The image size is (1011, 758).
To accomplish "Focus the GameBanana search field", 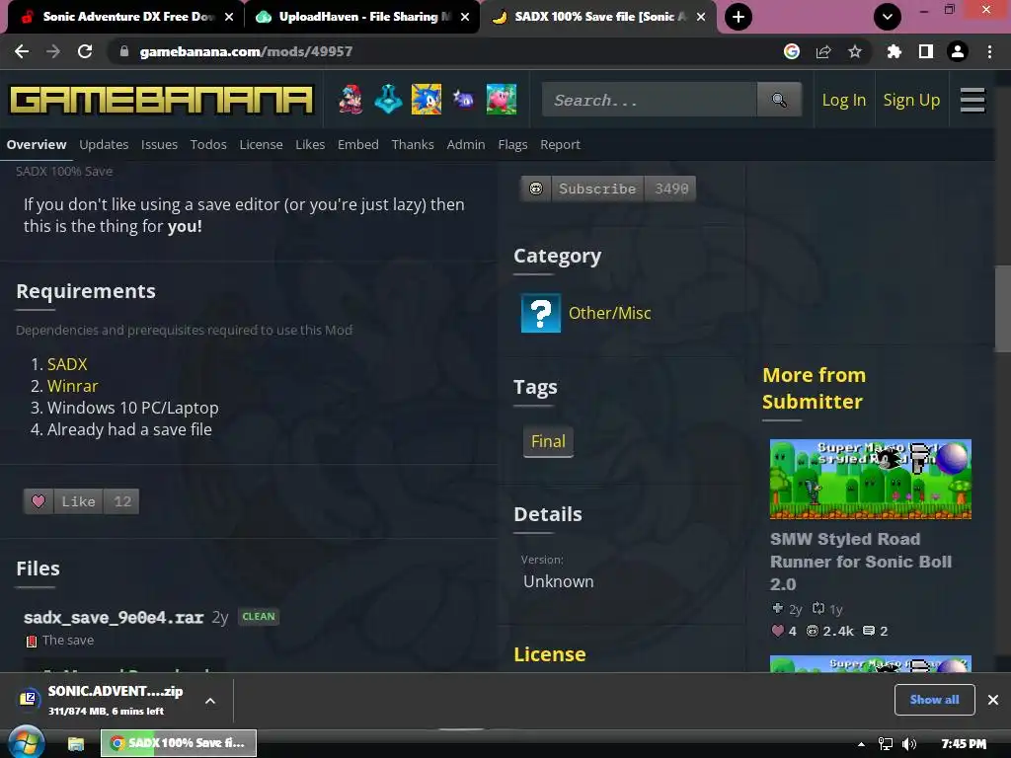I will [650, 100].
